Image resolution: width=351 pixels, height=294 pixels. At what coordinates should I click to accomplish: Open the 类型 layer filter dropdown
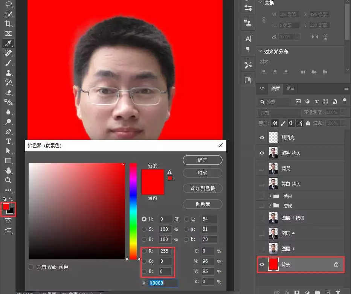click(x=274, y=102)
